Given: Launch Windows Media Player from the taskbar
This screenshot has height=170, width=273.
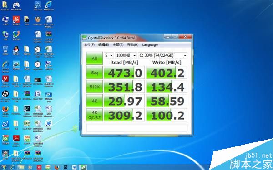Looking at the screenshot, I should tap(30, 167).
